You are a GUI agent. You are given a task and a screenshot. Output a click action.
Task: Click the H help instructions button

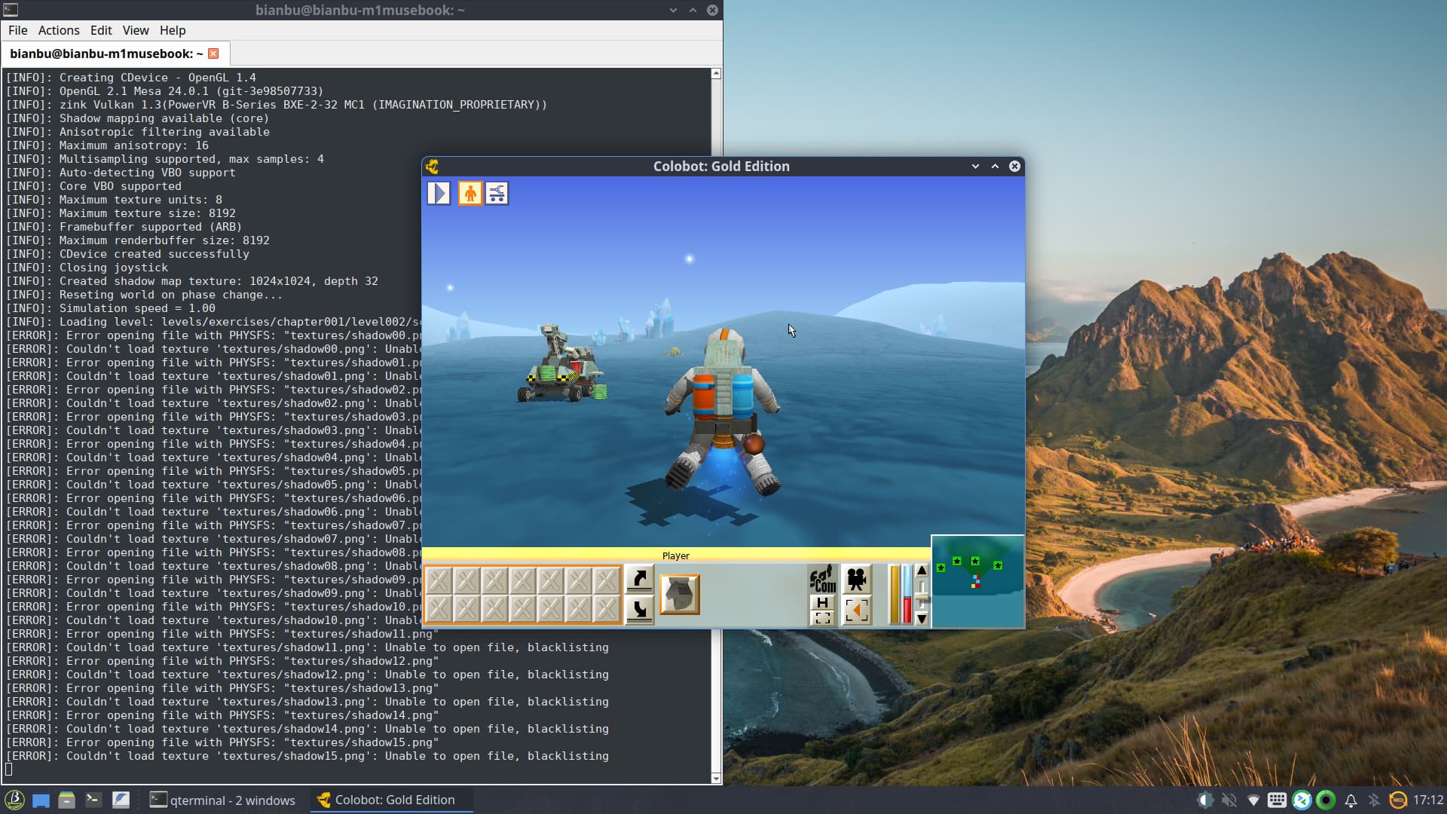pyautogui.click(x=822, y=603)
